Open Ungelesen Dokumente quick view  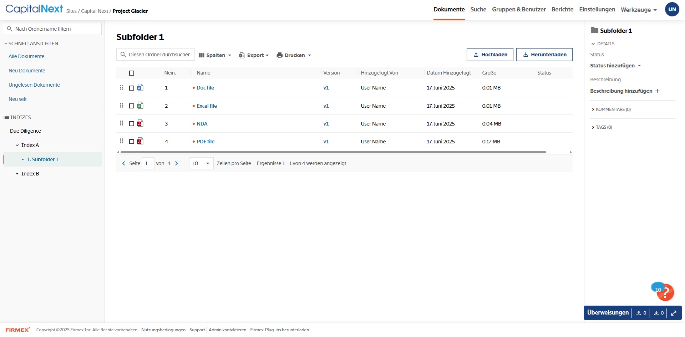34,85
